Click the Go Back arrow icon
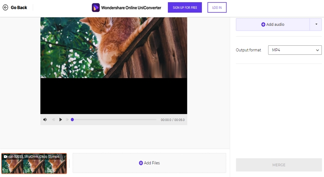 [x=5, y=8]
